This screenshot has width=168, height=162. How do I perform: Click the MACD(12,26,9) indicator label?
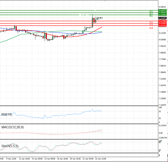coord(13,127)
